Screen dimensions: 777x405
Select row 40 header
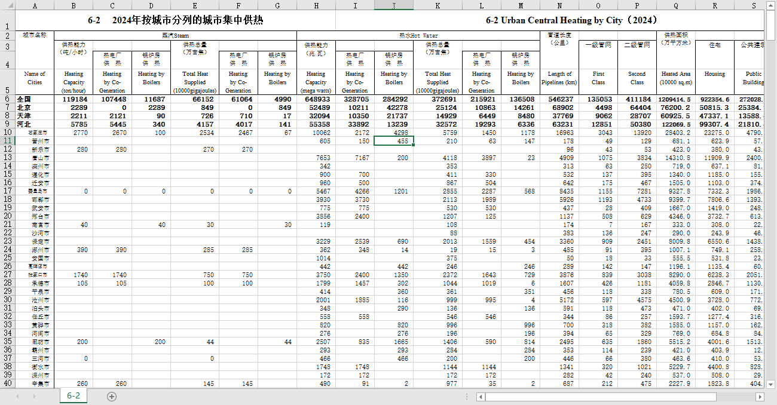pyautogui.click(x=8, y=383)
